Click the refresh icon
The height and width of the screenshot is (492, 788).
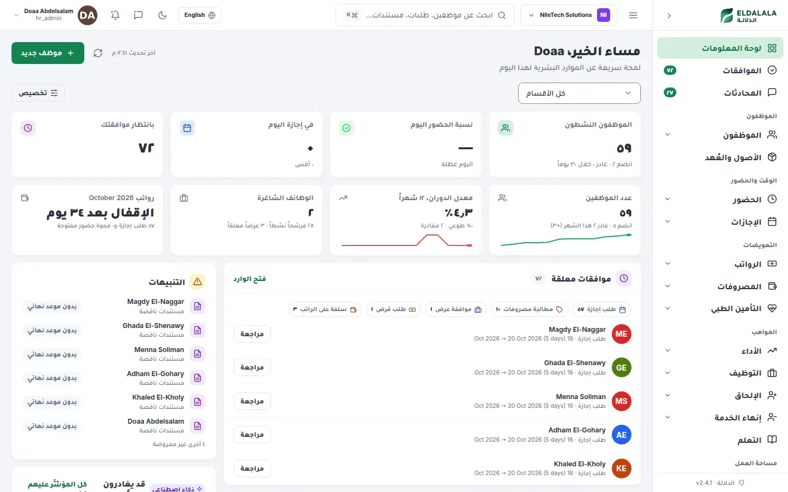pos(98,53)
